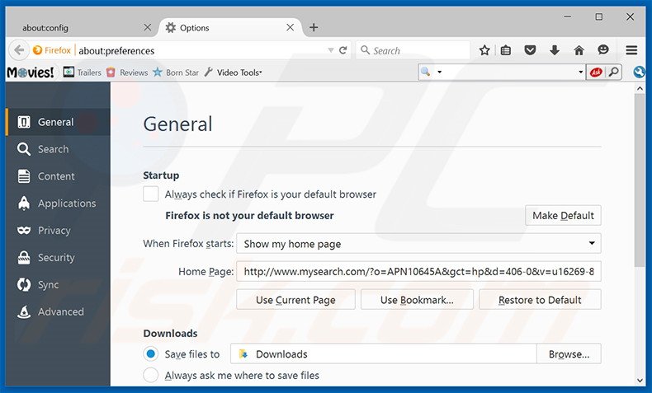Open the Search preferences pane

[x=59, y=149]
